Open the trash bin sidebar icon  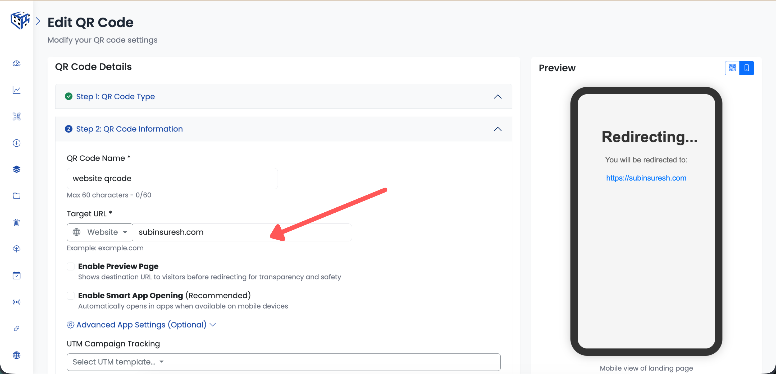(17, 222)
